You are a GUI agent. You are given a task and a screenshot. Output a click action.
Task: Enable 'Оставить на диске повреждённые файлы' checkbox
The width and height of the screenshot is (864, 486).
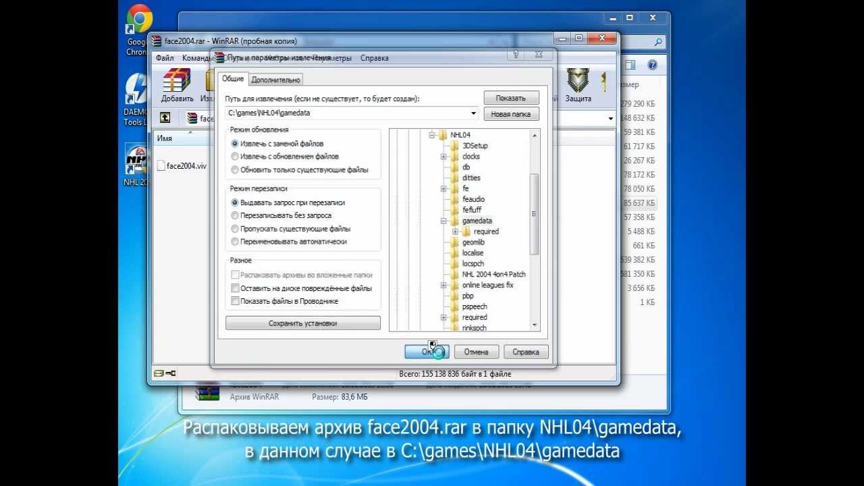[235, 288]
